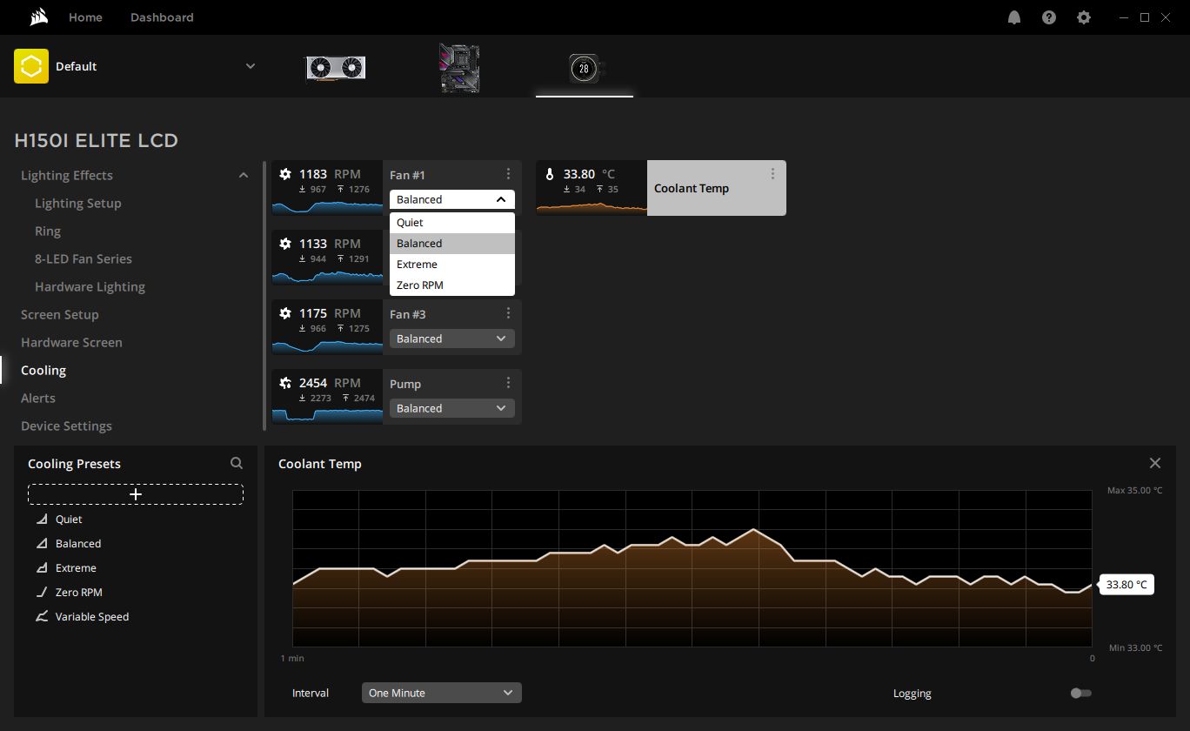Screen dimensions: 1190x731
Task: Select the graphics card device thumbnail
Action: [x=336, y=68]
